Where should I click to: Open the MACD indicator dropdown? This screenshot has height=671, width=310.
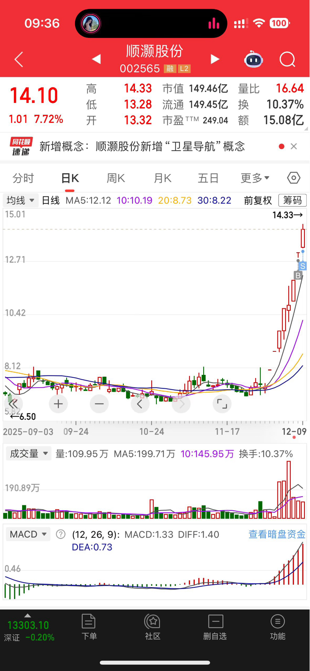(x=28, y=534)
